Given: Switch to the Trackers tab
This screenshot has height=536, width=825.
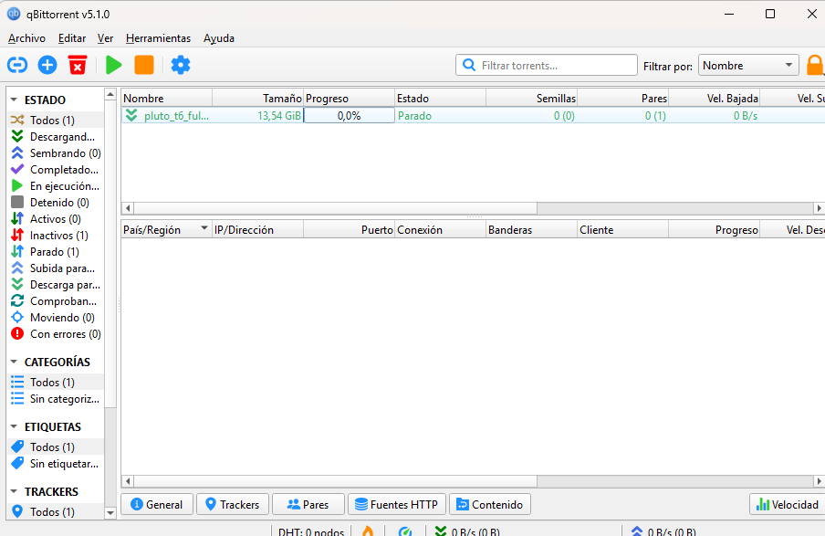Looking at the screenshot, I should pyautogui.click(x=233, y=504).
